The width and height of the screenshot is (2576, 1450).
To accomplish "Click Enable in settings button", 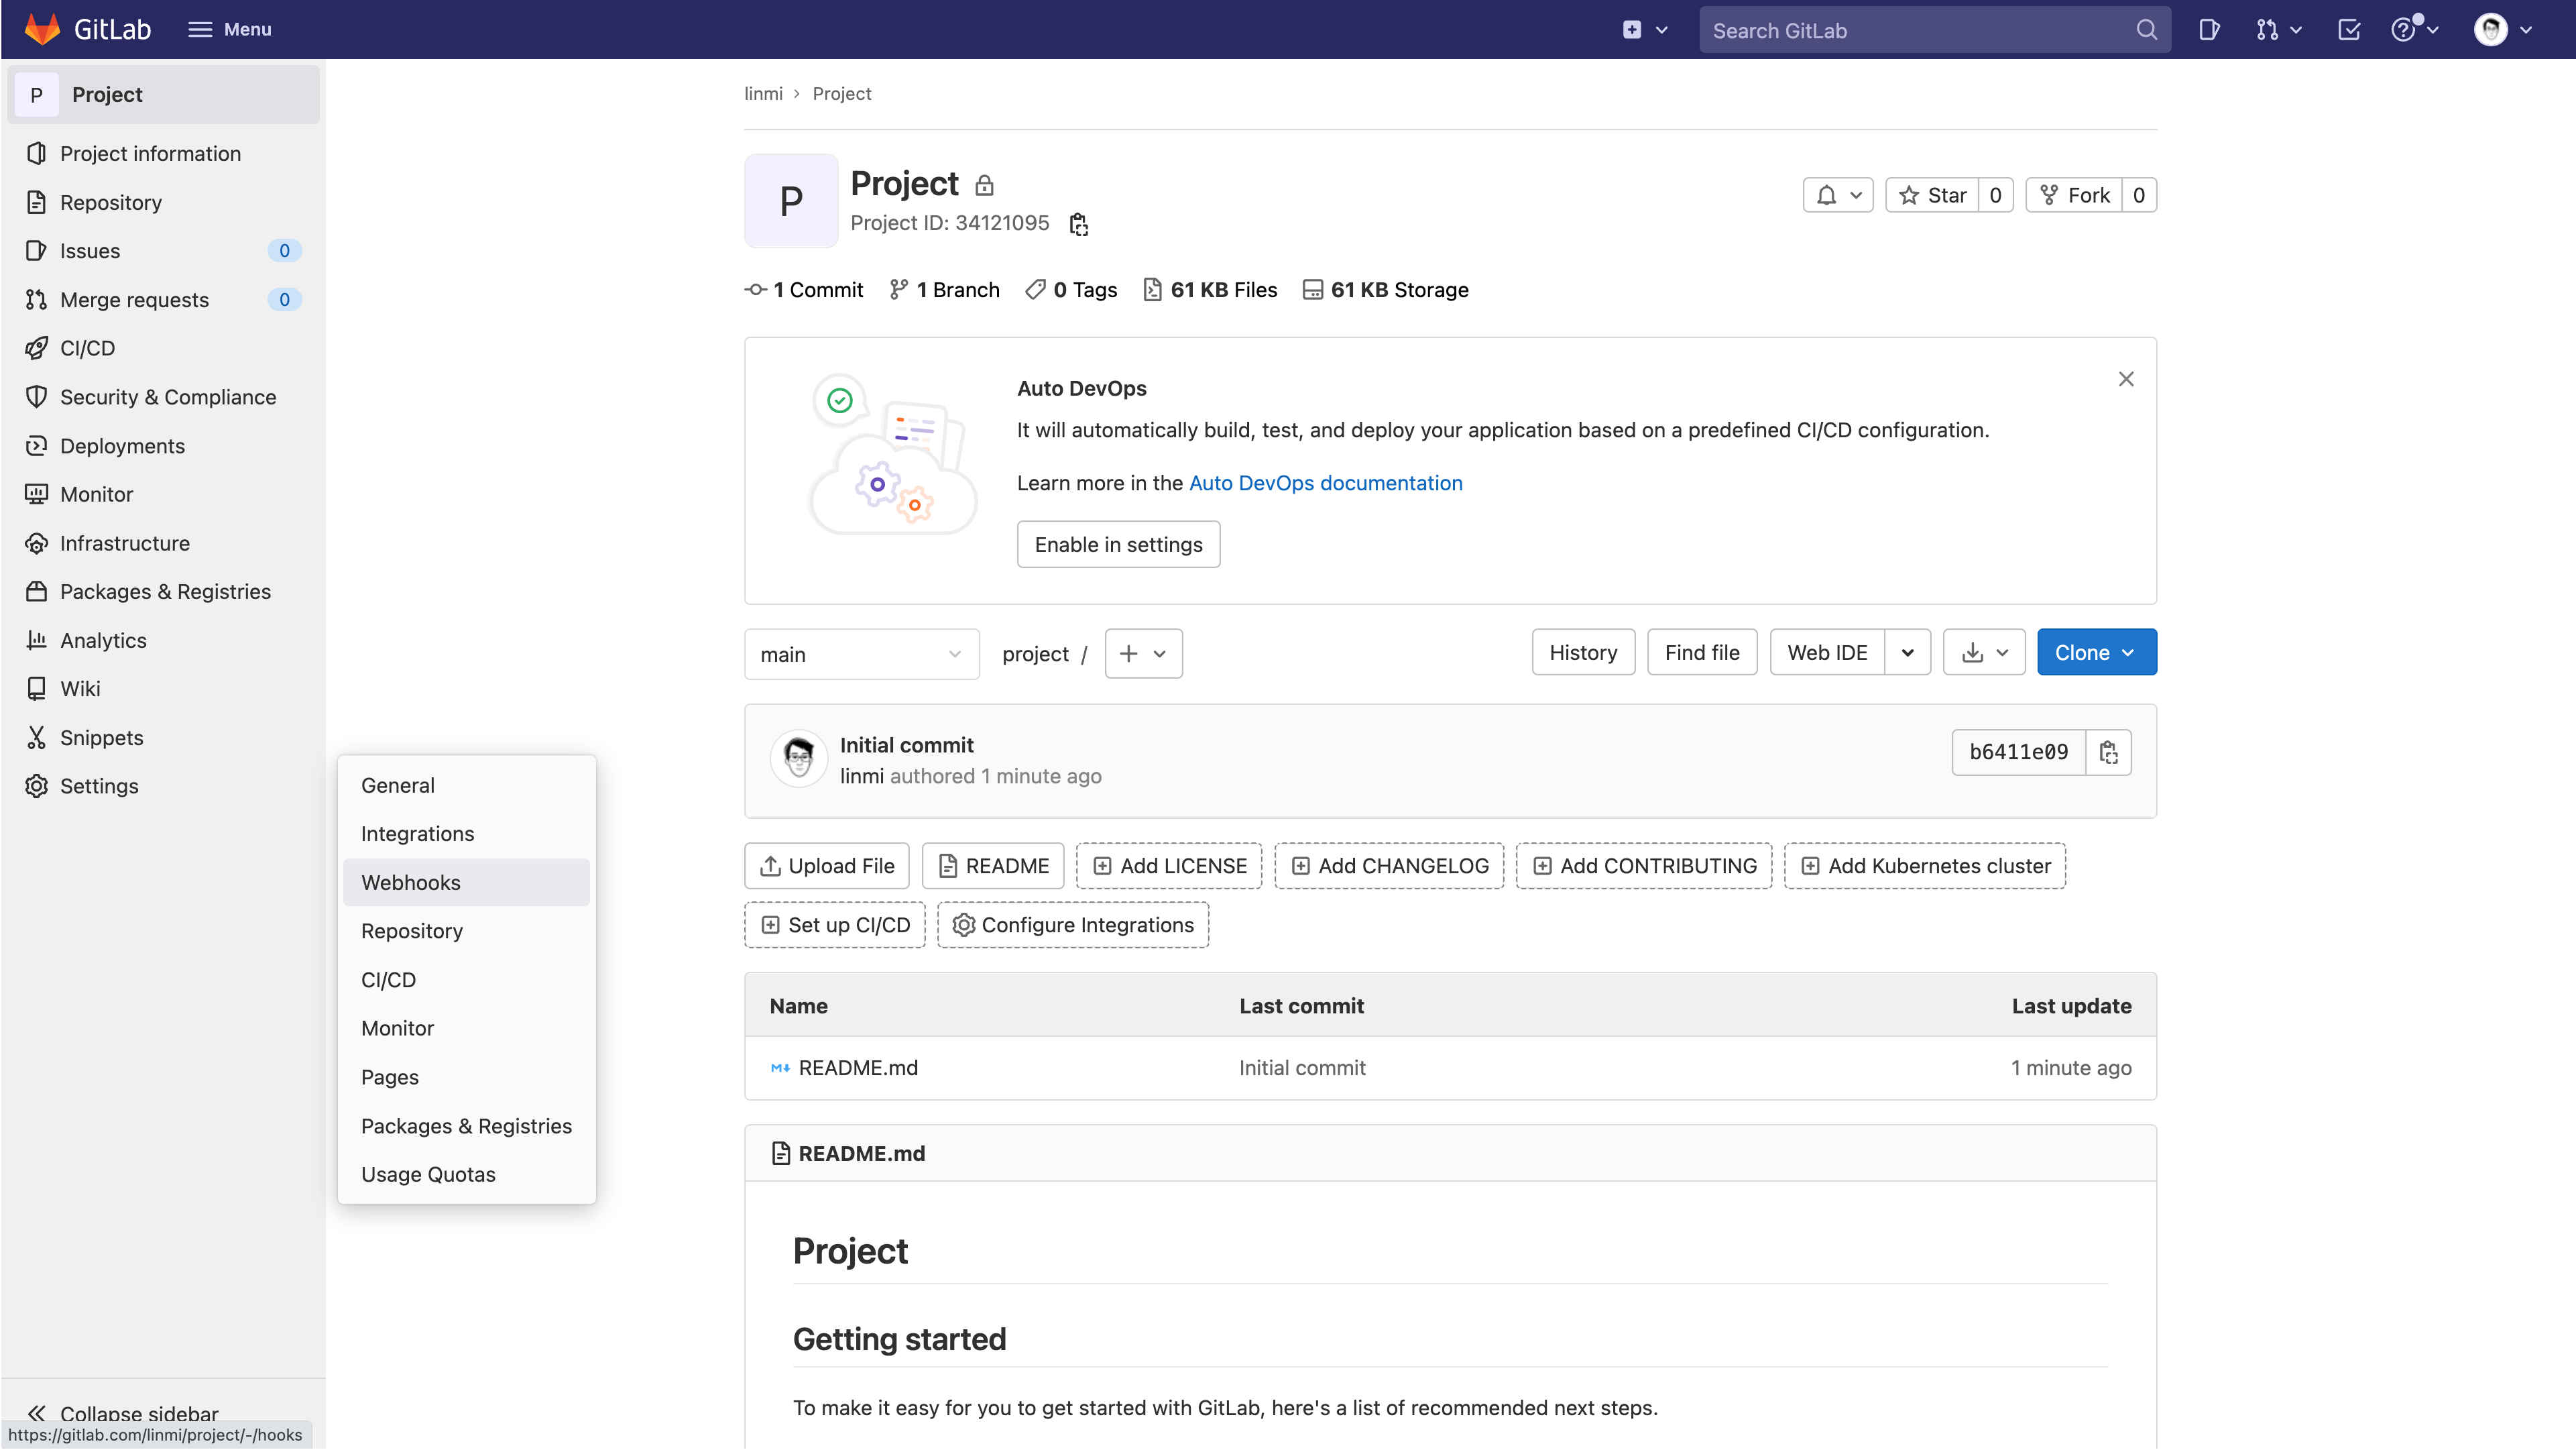I will 1118,544.
